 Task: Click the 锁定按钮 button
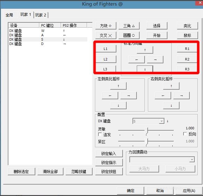109,171
